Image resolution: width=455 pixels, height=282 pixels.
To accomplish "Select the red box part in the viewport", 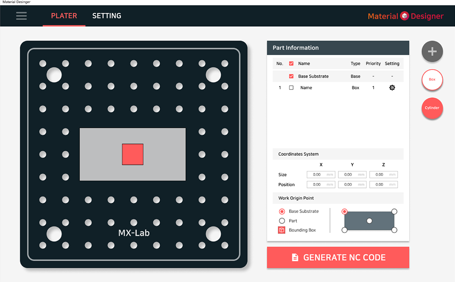I will tap(132, 154).
